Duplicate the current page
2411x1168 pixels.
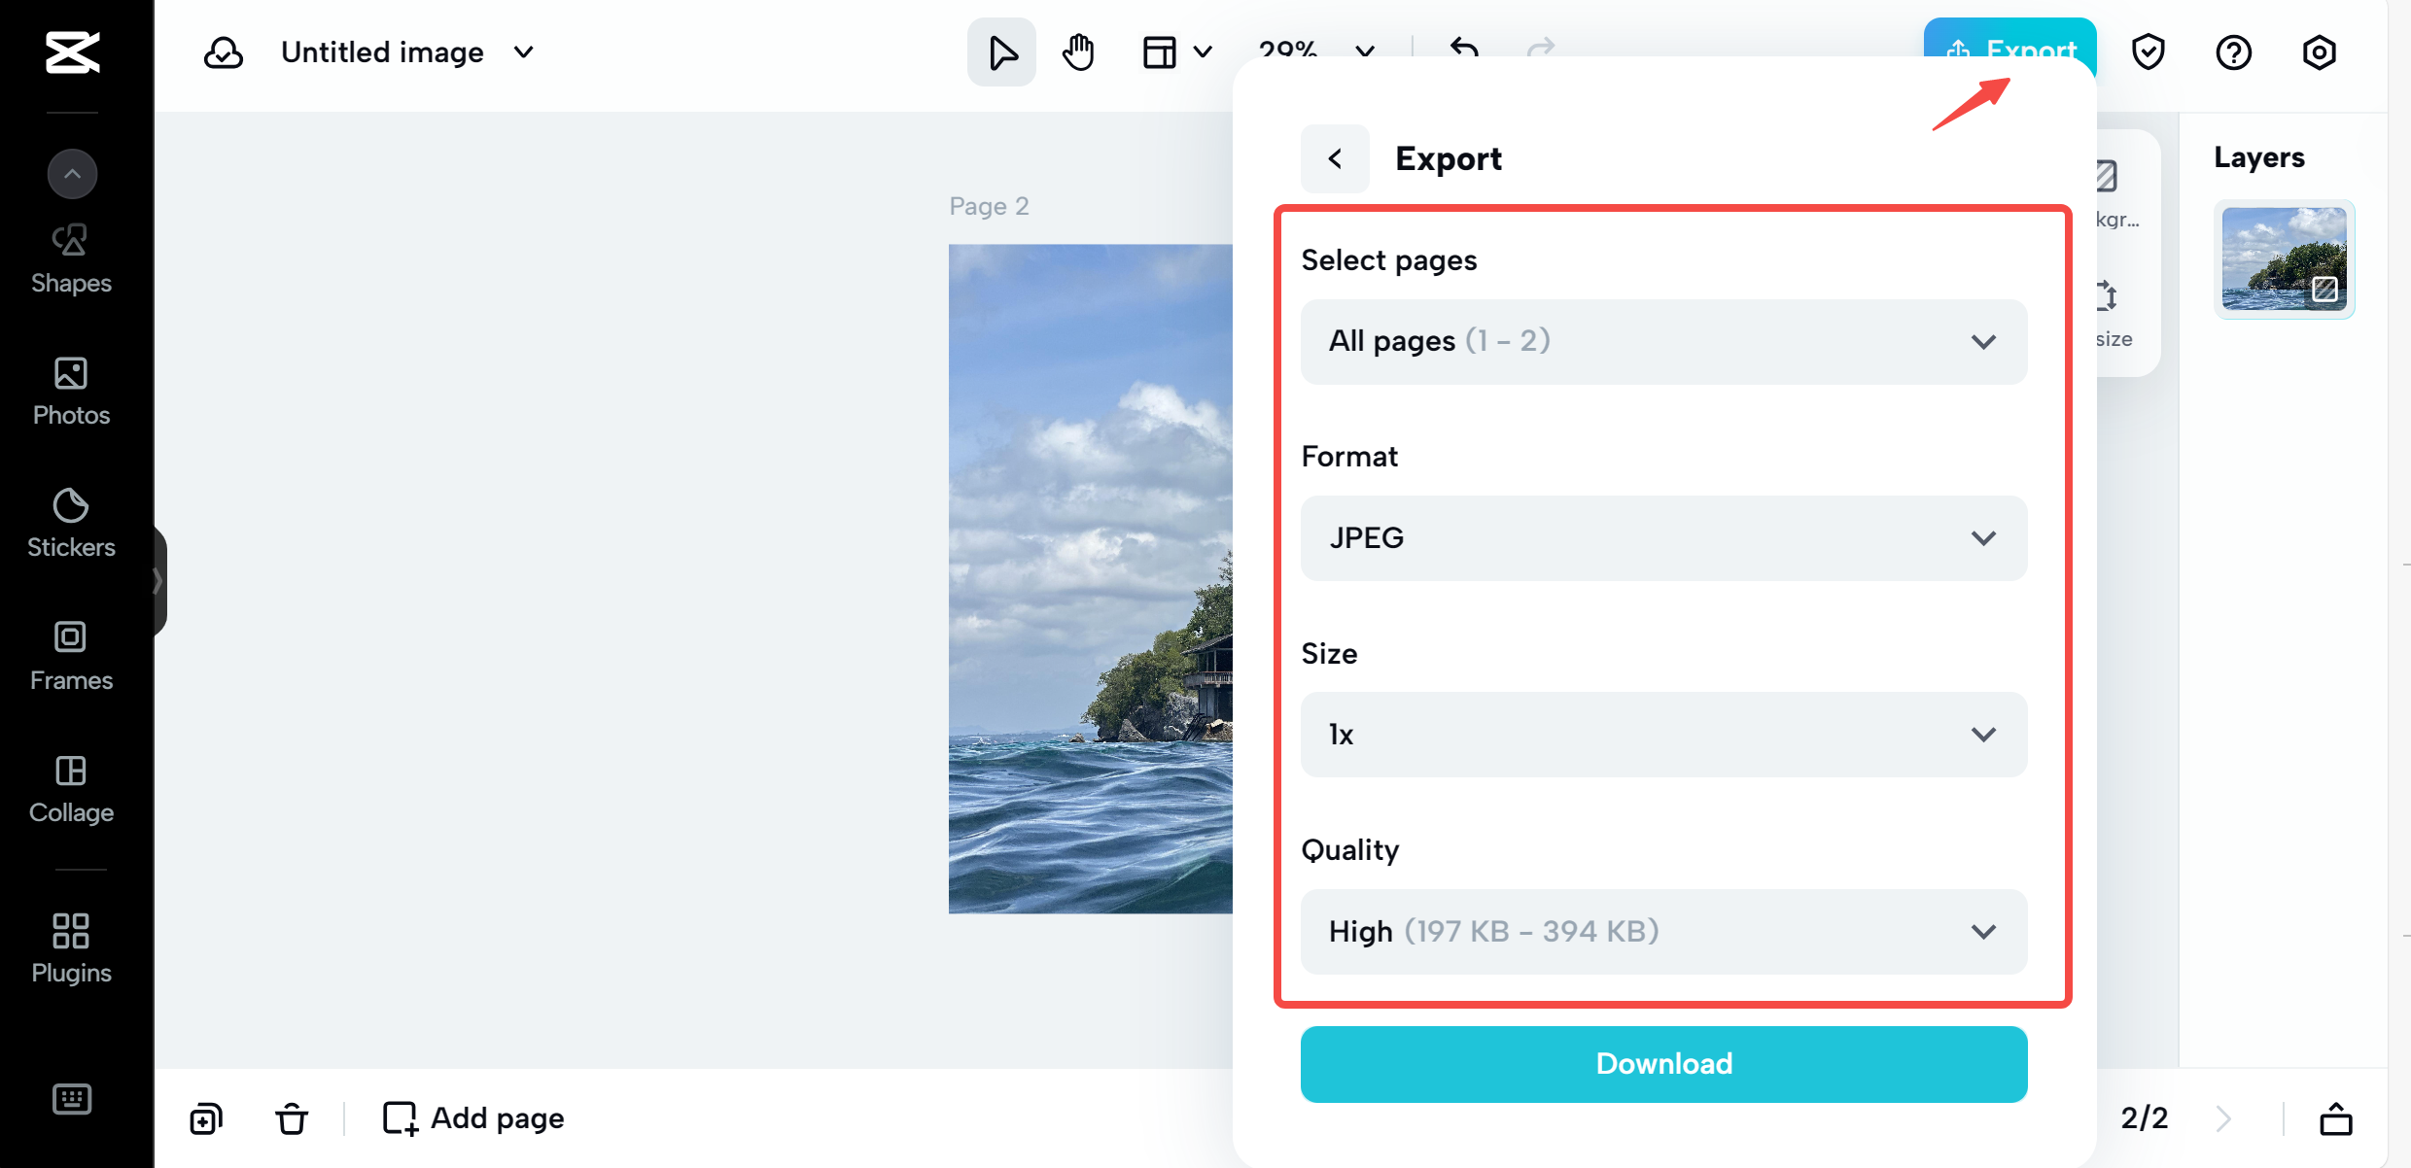tap(205, 1117)
